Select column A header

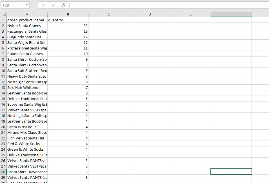(27, 14)
